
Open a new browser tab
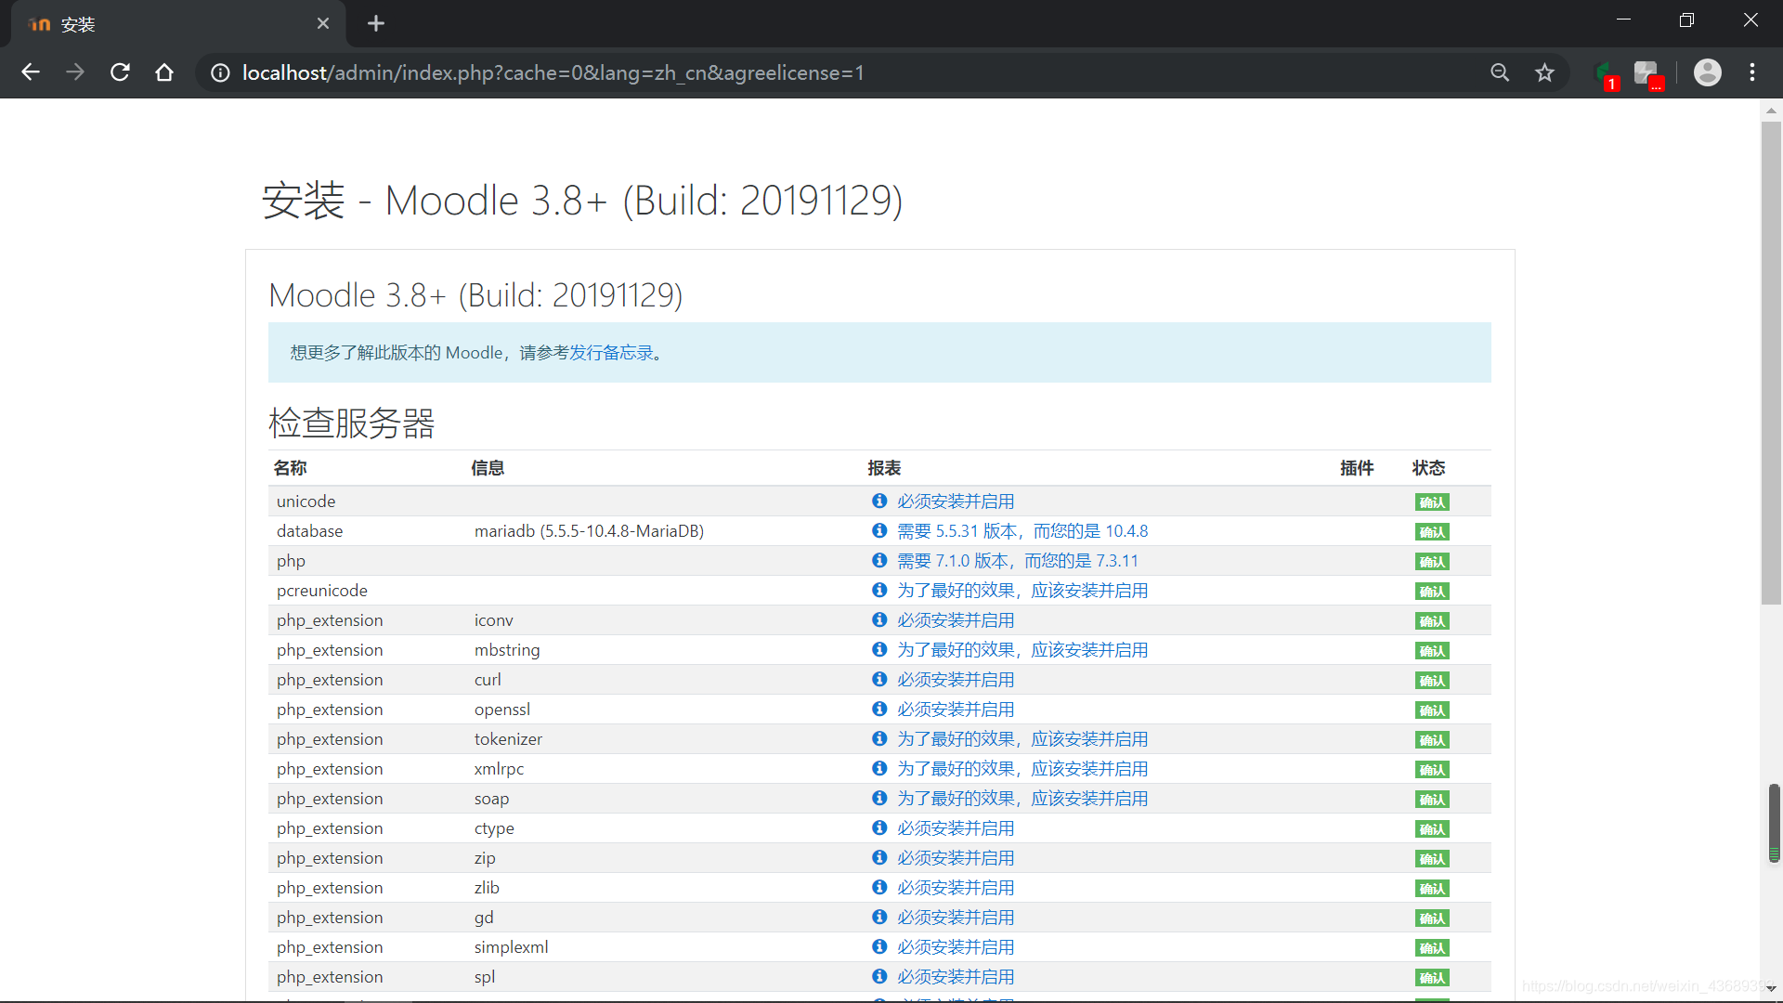coord(376,24)
